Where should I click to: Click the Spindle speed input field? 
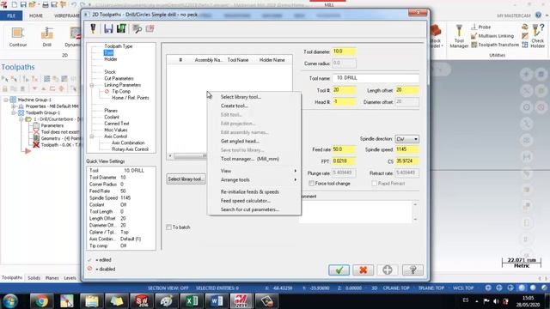point(406,149)
